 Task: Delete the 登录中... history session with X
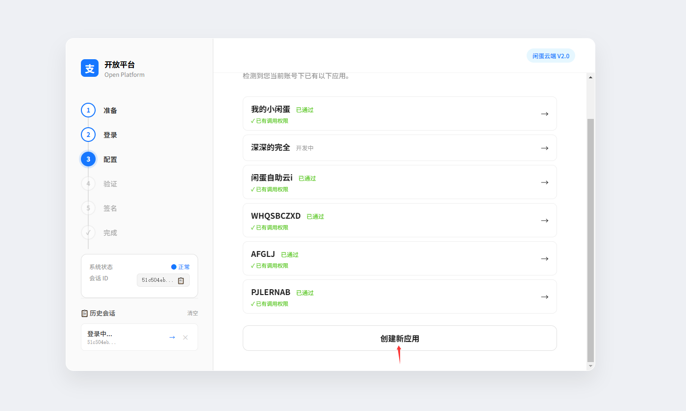click(185, 337)
